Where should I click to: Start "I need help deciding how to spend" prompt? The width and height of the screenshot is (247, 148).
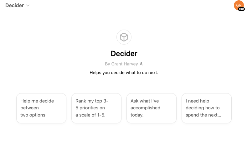pyautogui.click(x=207, y=108)
